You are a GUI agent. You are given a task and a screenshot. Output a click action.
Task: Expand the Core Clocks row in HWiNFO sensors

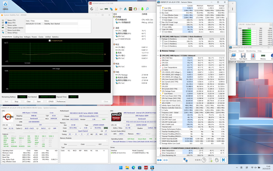[x=160, y=10]
